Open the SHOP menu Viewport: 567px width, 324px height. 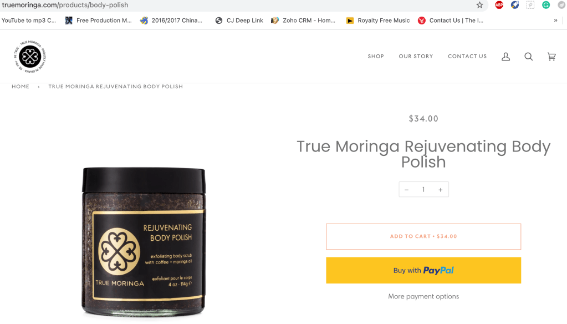pyautogui.click(x=376, y=57)
